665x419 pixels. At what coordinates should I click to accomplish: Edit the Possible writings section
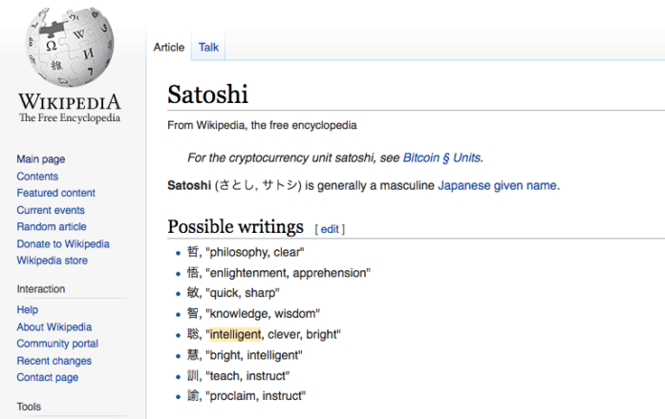(329, 229)
